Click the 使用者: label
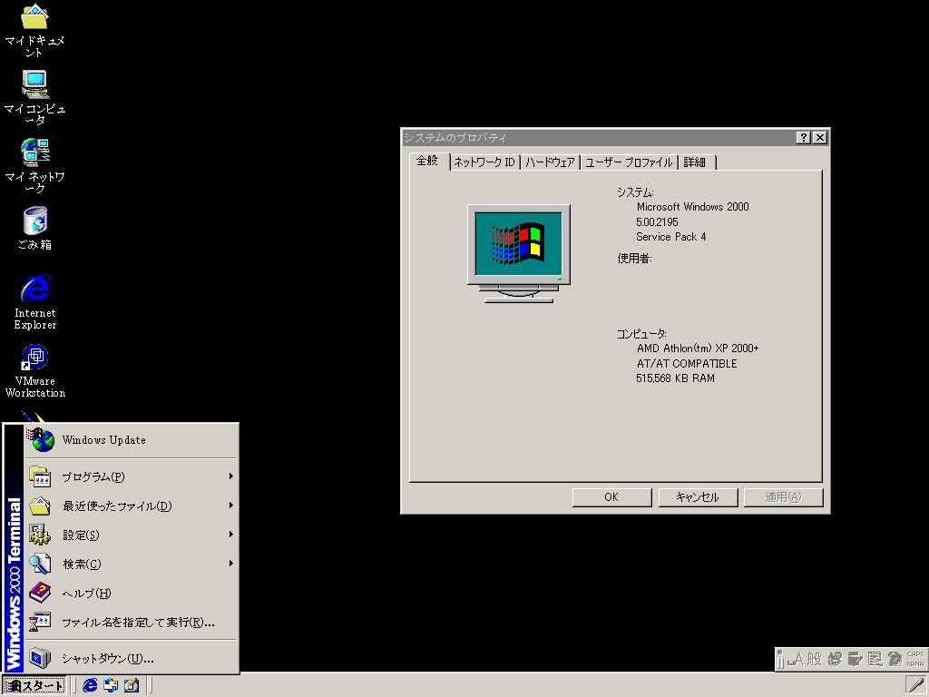The width and height of the screenshot is (929, 697). [634, 259]
